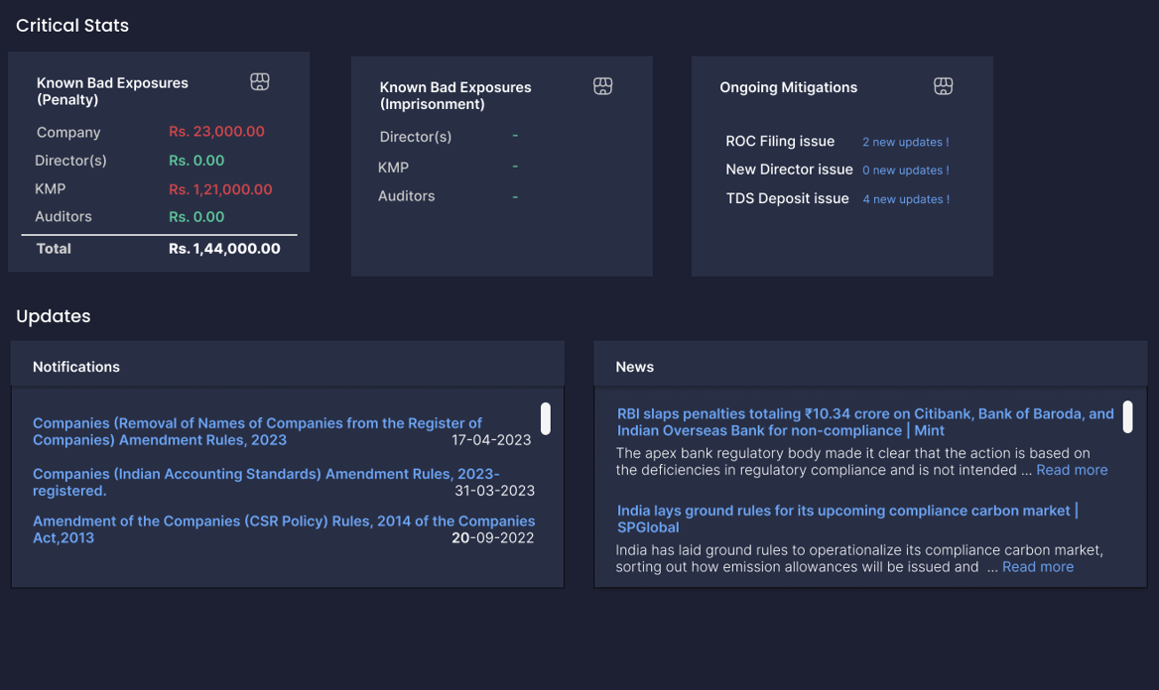Click the Company penalty amount Rs. 23,000.00
Screen dimensions: 1159x690
(216, 132)
